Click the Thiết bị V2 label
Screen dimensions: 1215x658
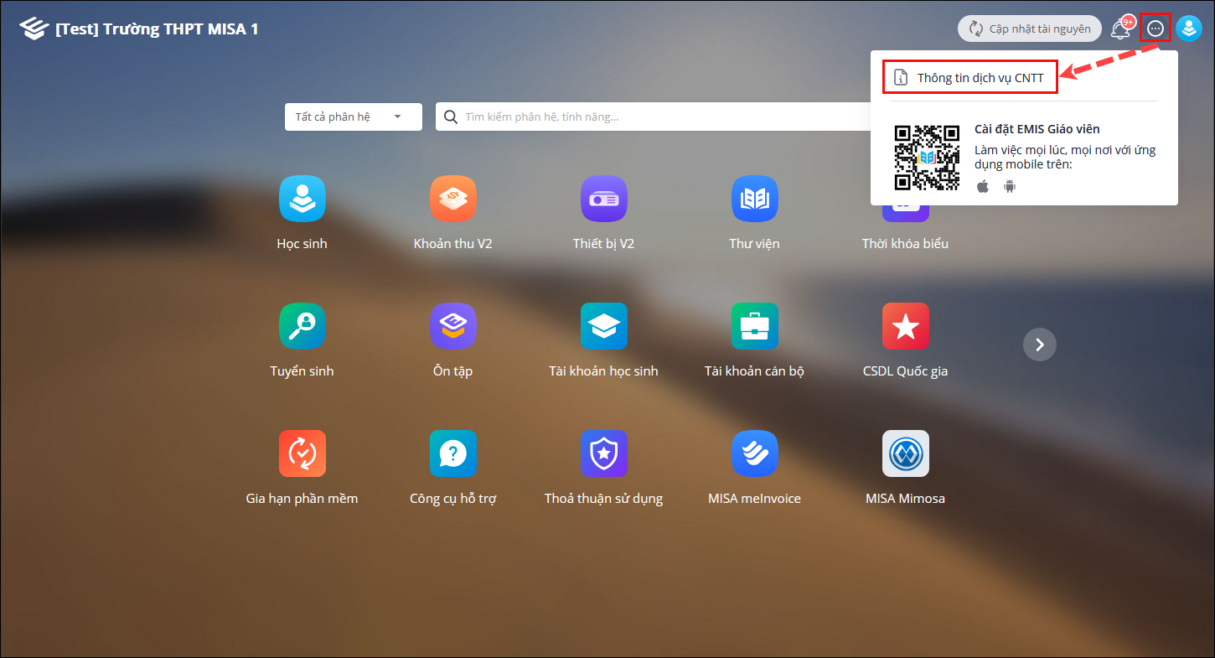click(x=603, y=244)
